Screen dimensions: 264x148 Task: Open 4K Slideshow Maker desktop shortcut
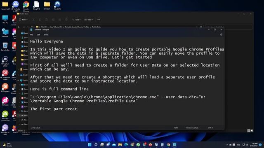pyautogui.click(x=5, y=75)
